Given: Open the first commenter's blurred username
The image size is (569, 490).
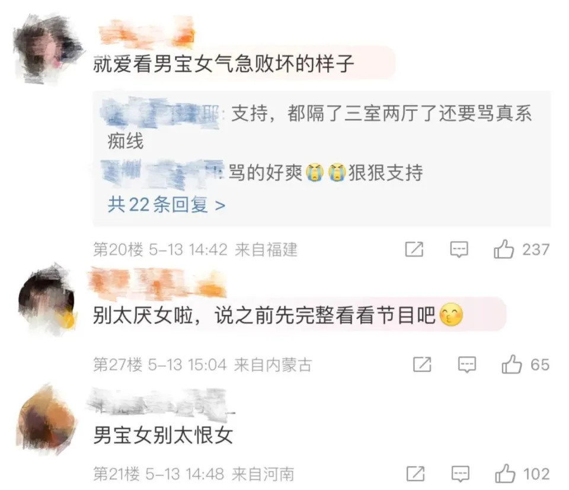Looking at the screenshot, I should (x=146, y=33).
